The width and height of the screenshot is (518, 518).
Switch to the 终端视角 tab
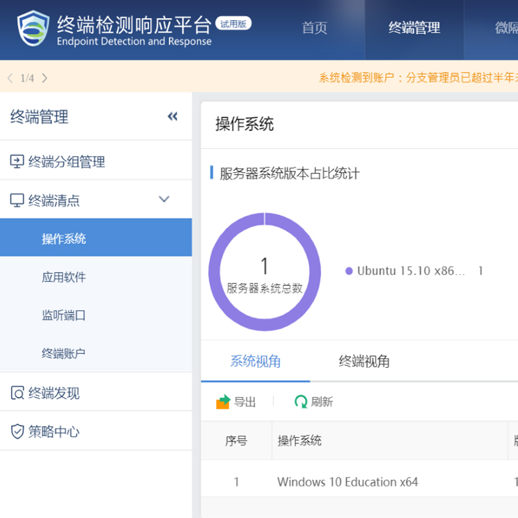click(x=364, y=361)
